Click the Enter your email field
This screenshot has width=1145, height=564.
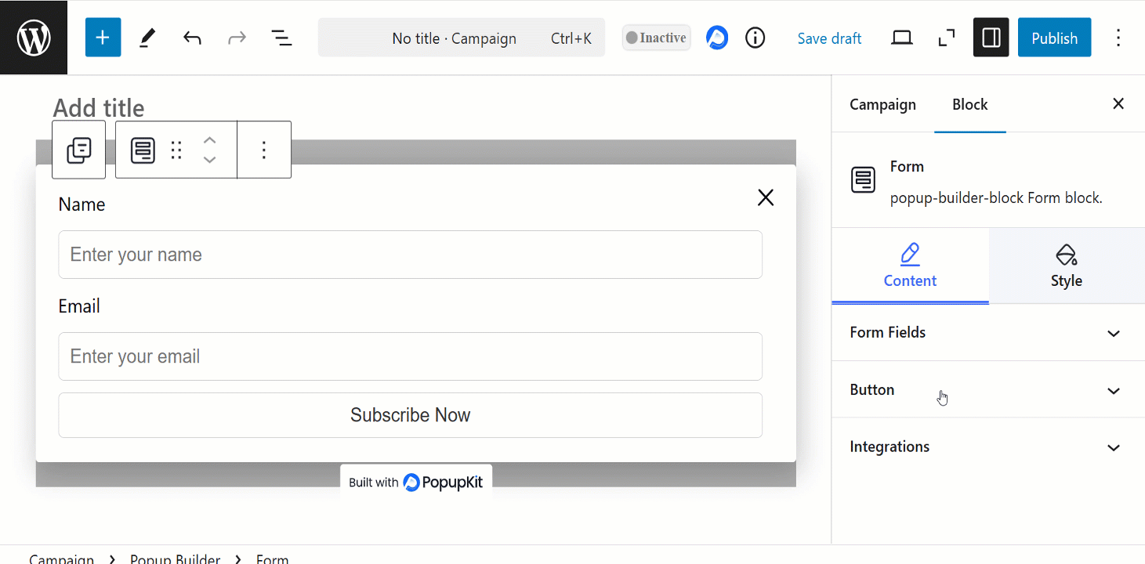(x=410, y=356)
